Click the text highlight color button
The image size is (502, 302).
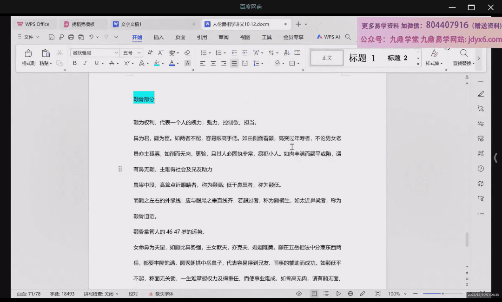157,63
